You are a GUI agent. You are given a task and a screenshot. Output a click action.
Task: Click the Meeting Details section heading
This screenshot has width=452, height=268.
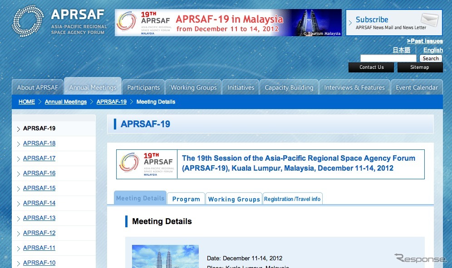coord(162,221)
